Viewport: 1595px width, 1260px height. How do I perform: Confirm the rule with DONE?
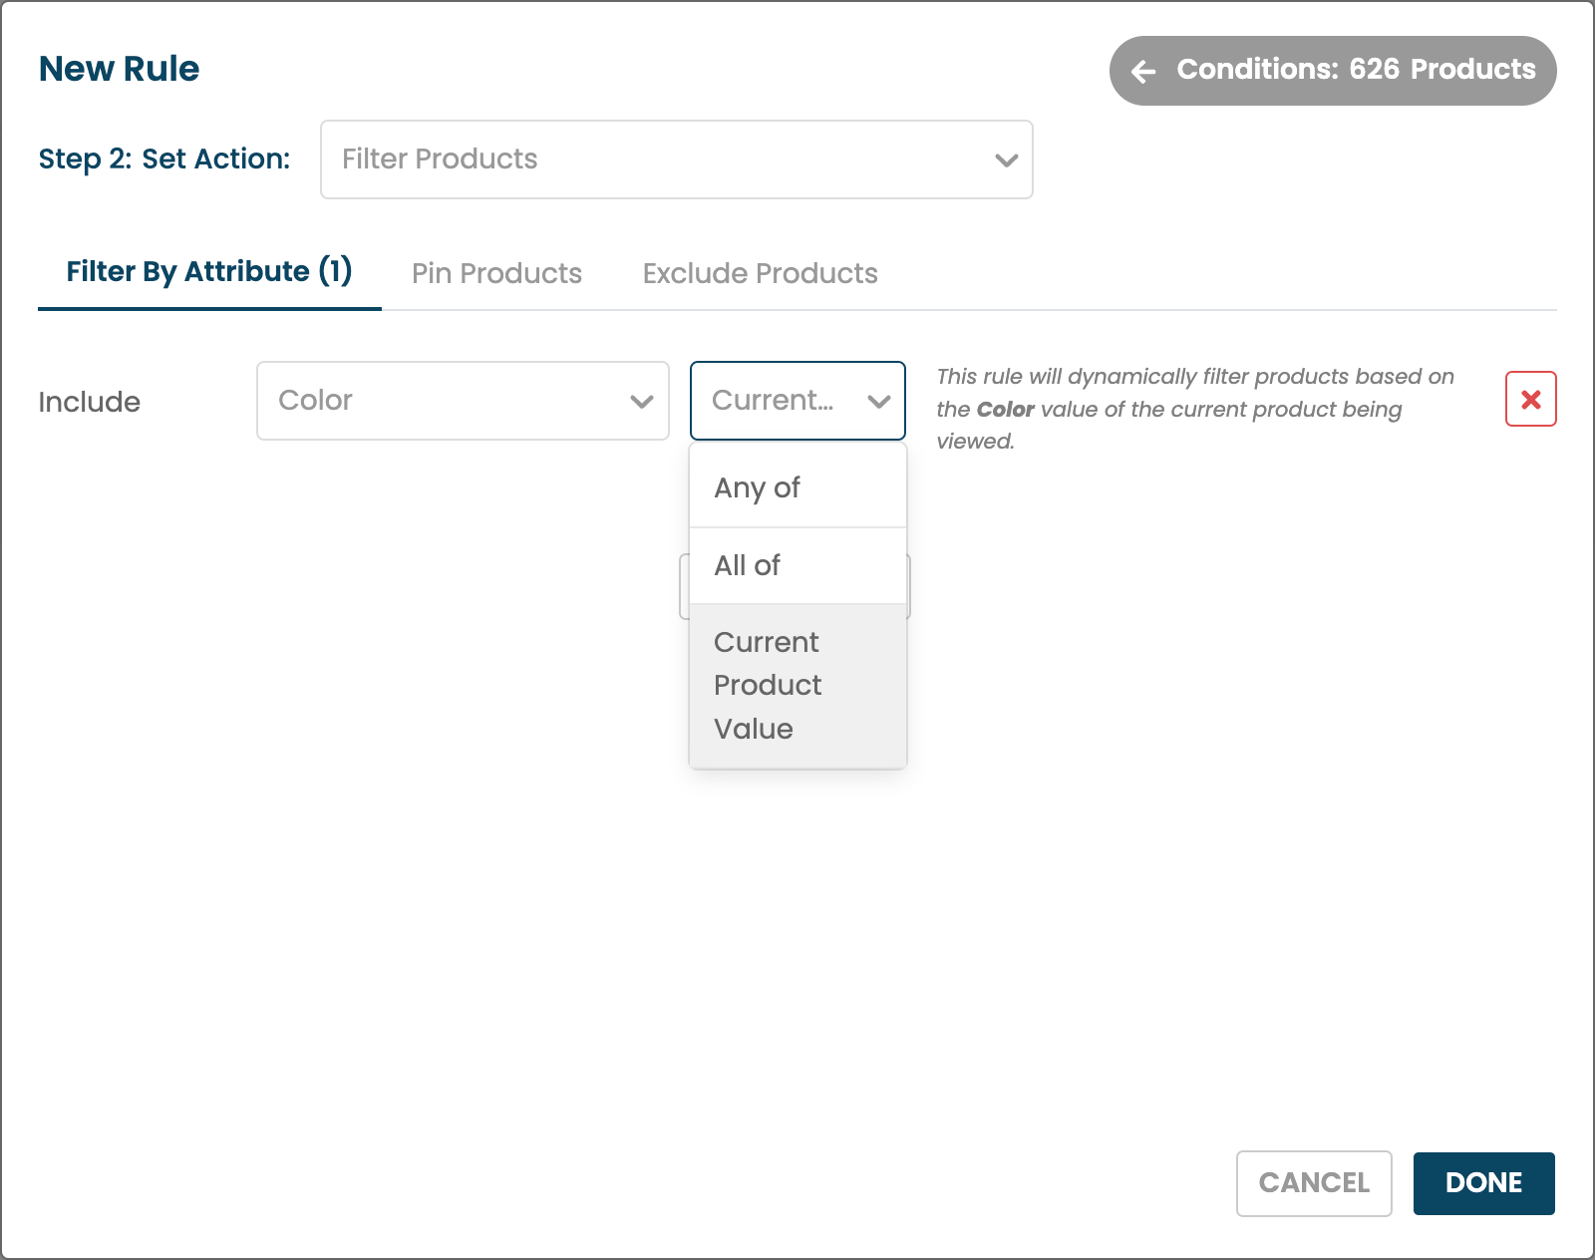click(1483, 1183)
